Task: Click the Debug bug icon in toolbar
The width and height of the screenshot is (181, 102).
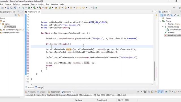Action: point(23,8)
